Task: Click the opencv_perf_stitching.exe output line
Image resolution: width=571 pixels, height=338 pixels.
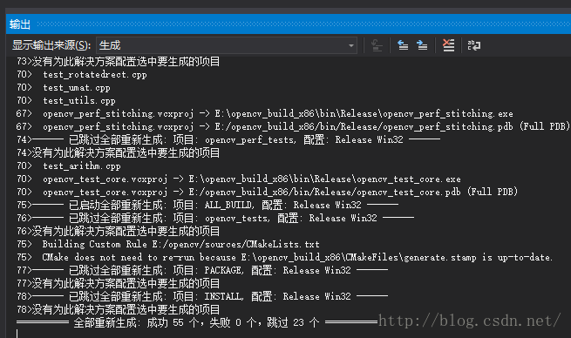Action: 265,113
